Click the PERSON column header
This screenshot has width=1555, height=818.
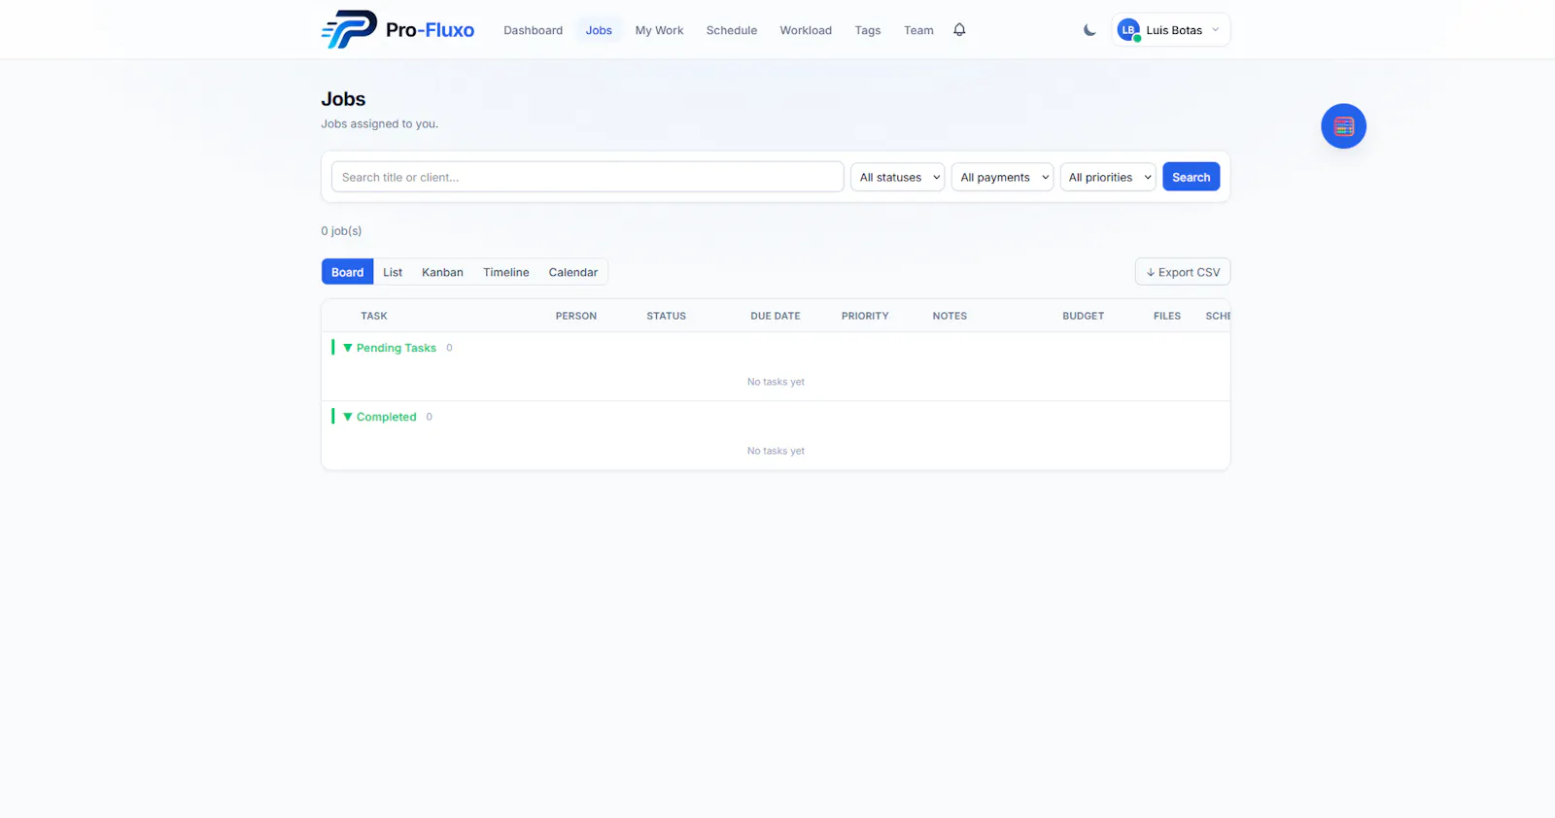click(x=576, y=316)
